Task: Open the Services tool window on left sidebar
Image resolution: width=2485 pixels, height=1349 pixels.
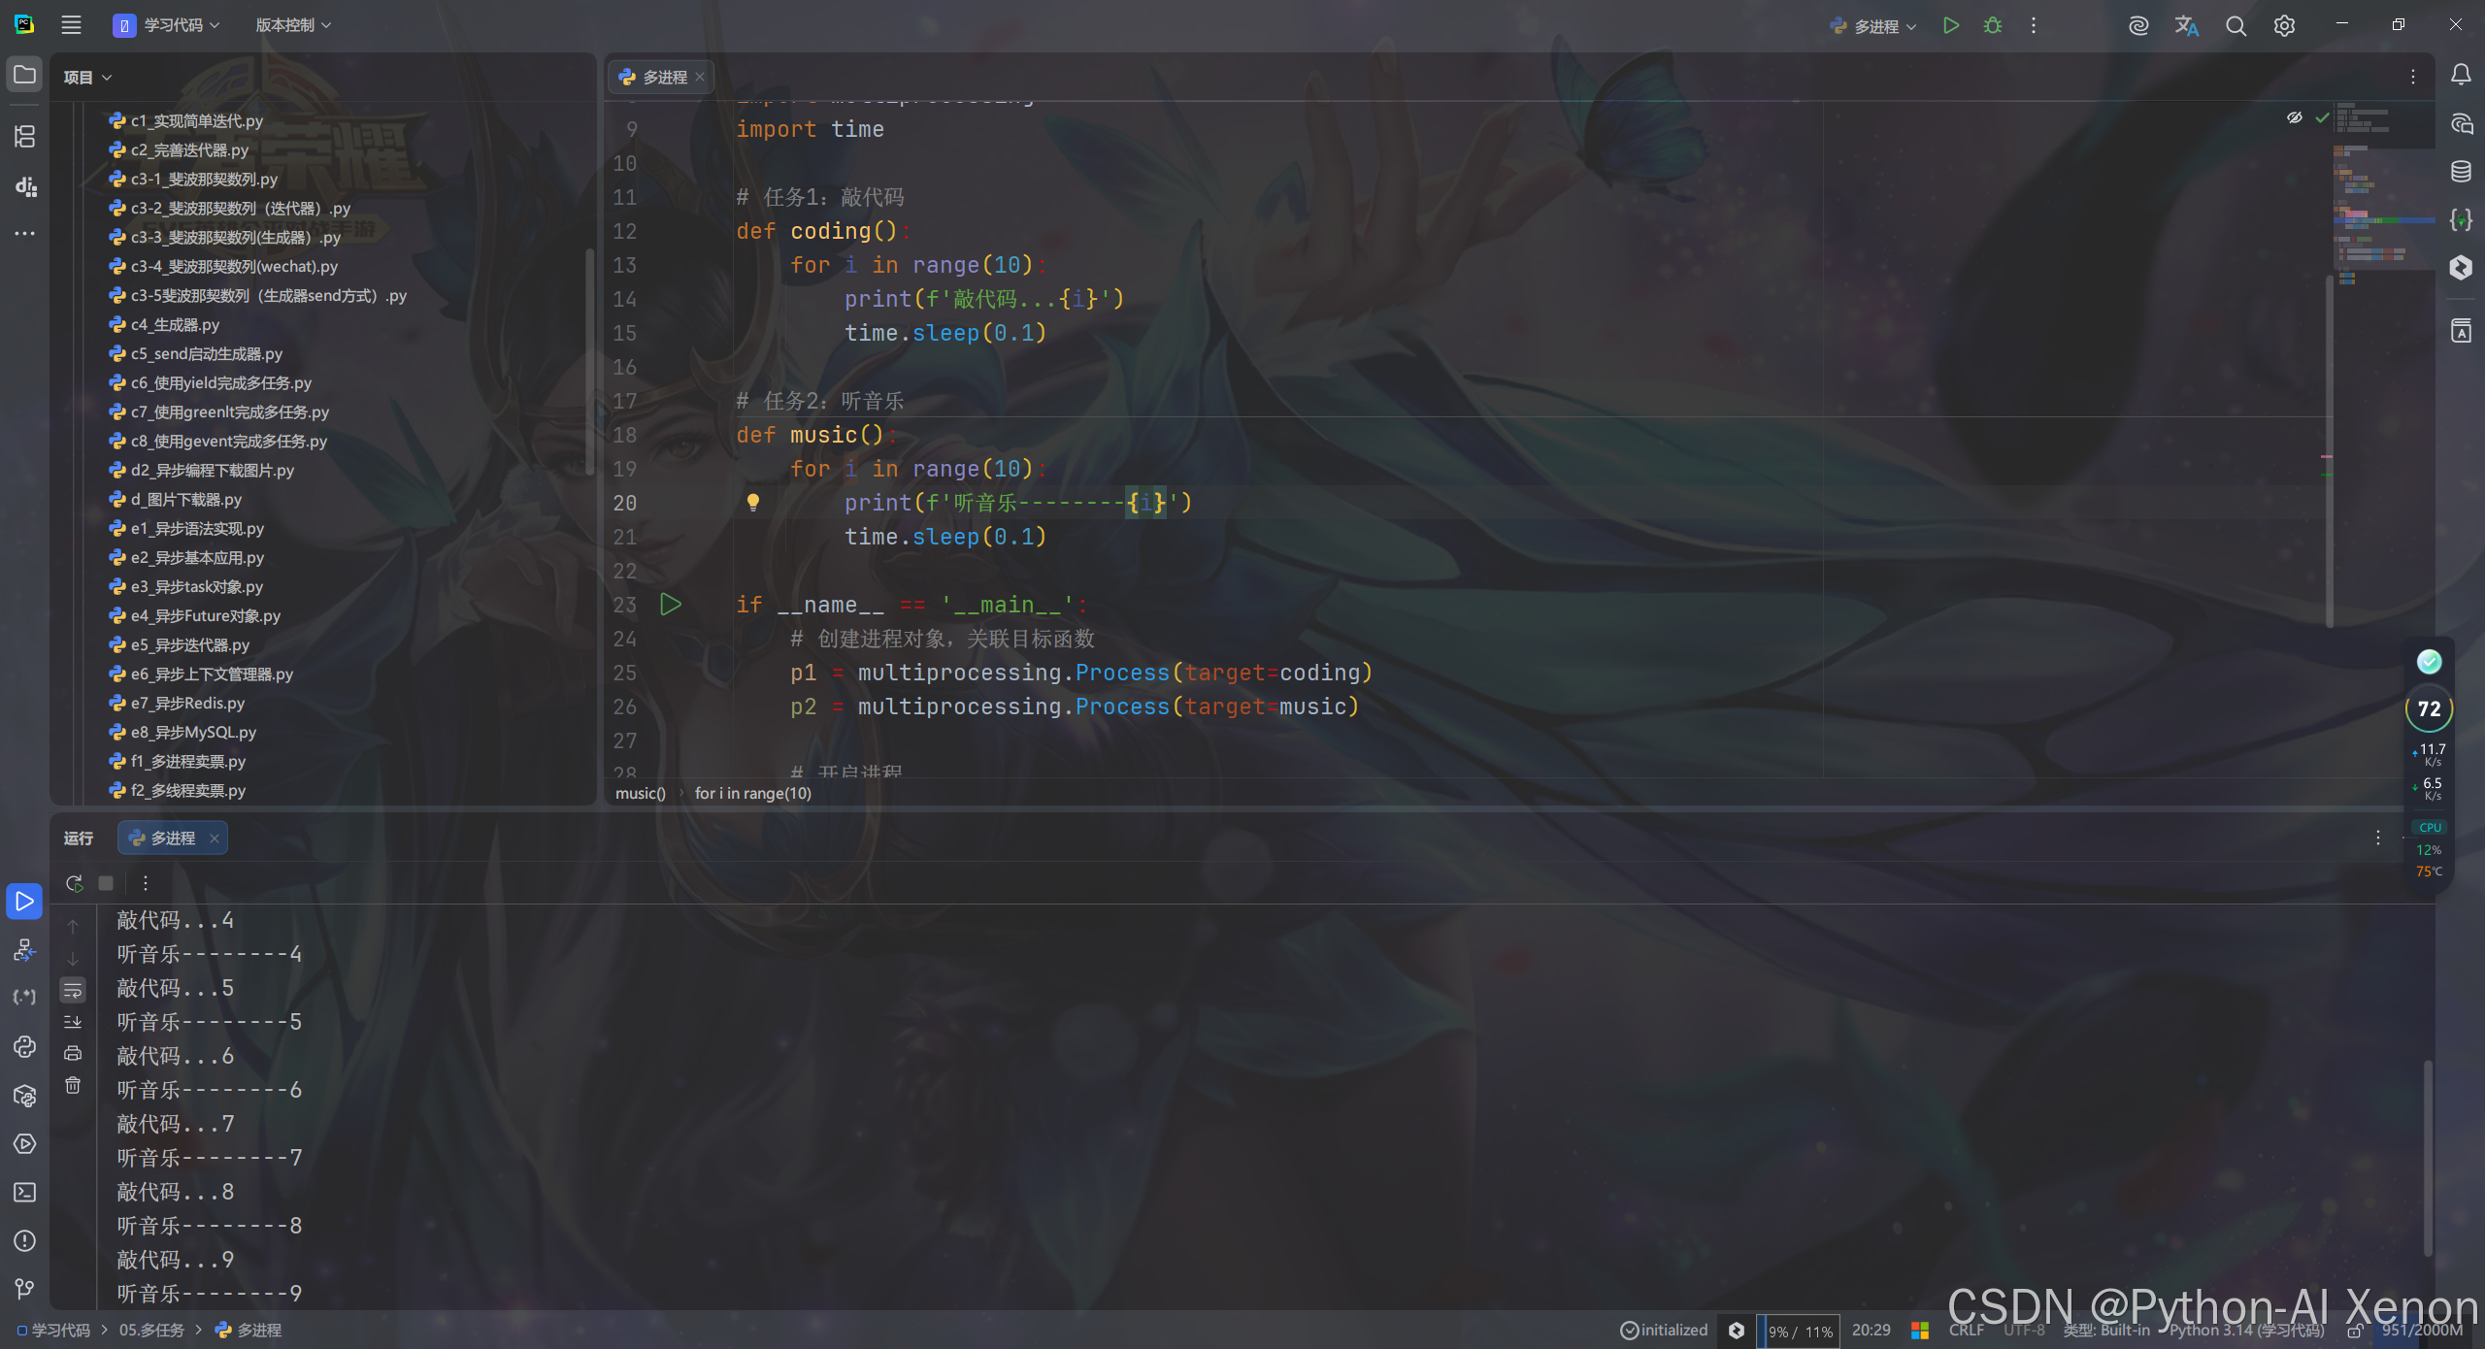Action: tap(25, 1144)
